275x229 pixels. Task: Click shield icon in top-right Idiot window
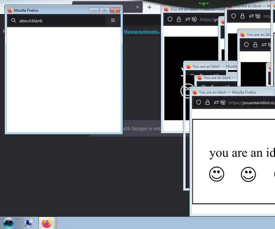(234, 16)
